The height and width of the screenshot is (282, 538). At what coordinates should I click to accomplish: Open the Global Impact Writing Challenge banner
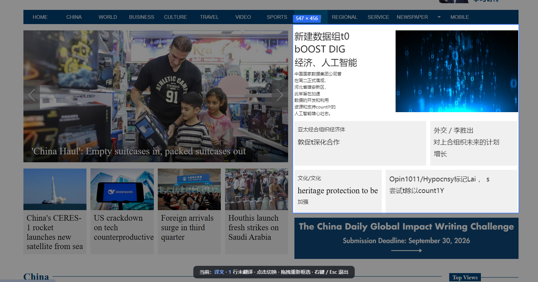pos(406,238)
